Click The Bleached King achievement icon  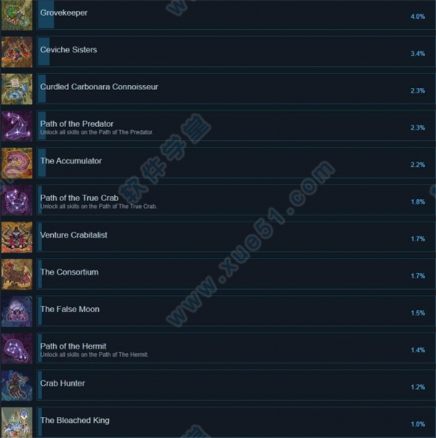pos(17,422)
